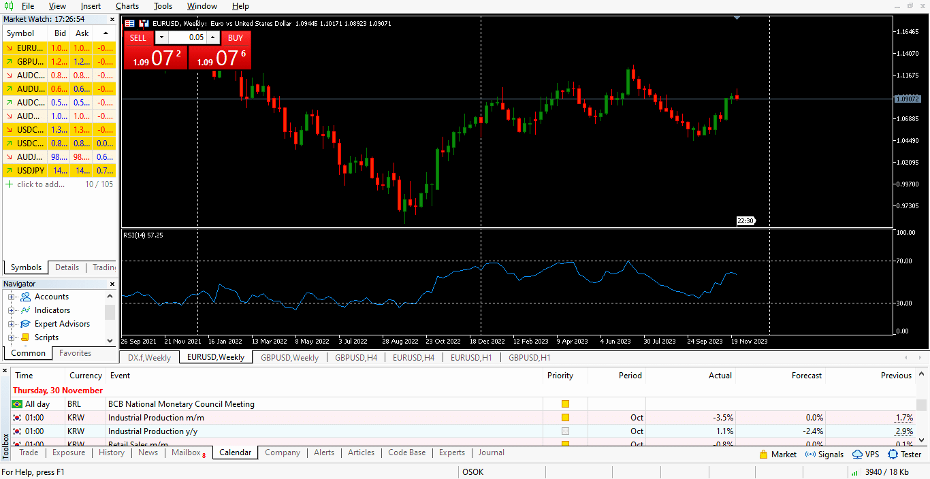This screenshot has width=930, height=479.
Task: Open the volume dropdown arrow near SELL
Action: tap(161, 37)
